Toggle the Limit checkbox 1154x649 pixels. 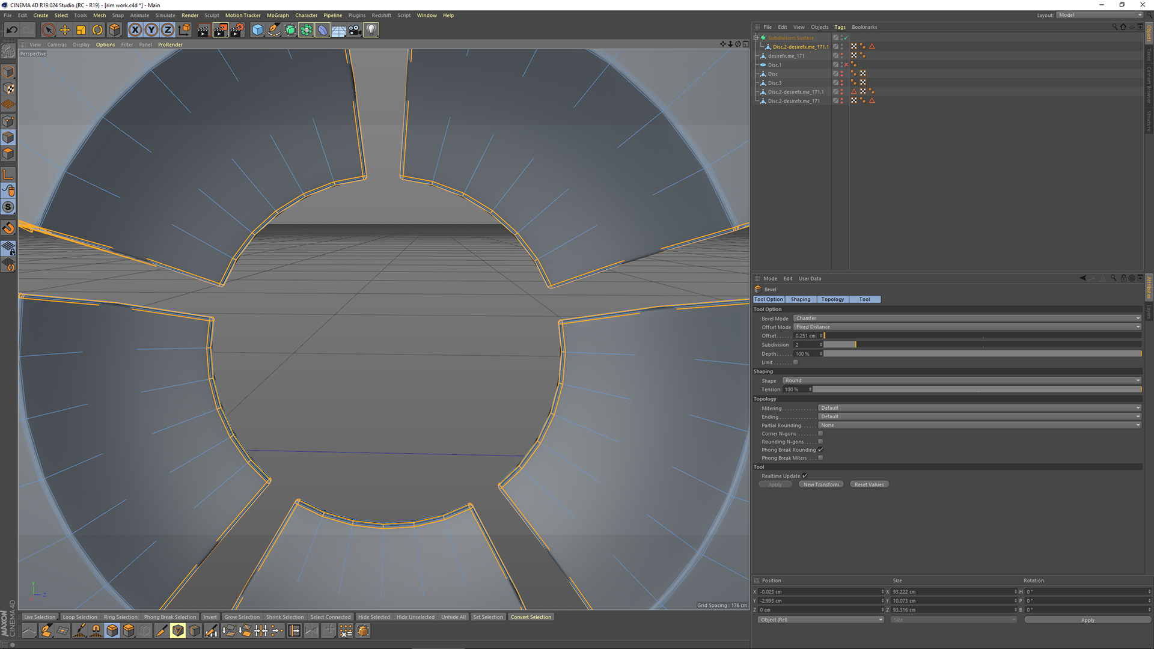pos(796,362)
